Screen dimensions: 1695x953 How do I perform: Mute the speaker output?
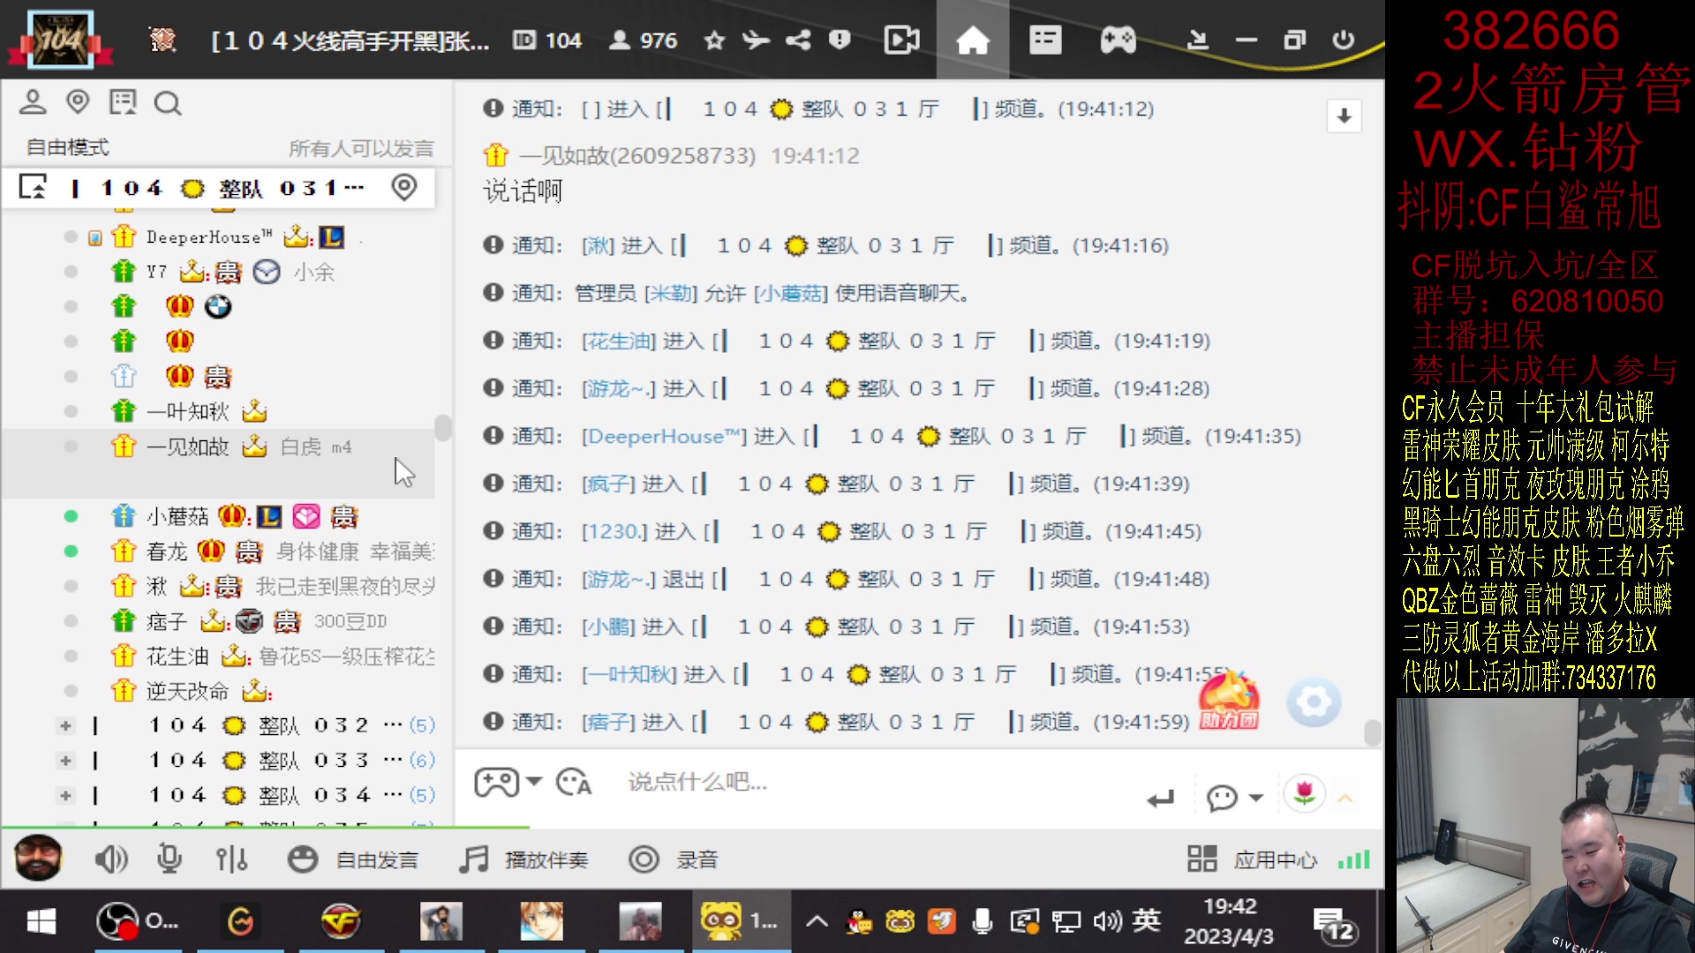point(111,859)
